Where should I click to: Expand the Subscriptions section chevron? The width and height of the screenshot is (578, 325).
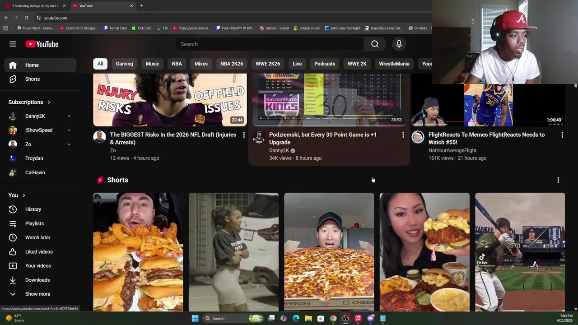(x=49, y=102)
